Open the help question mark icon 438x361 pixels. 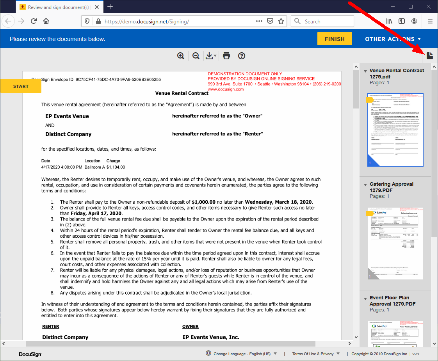(x=242, y=56)
